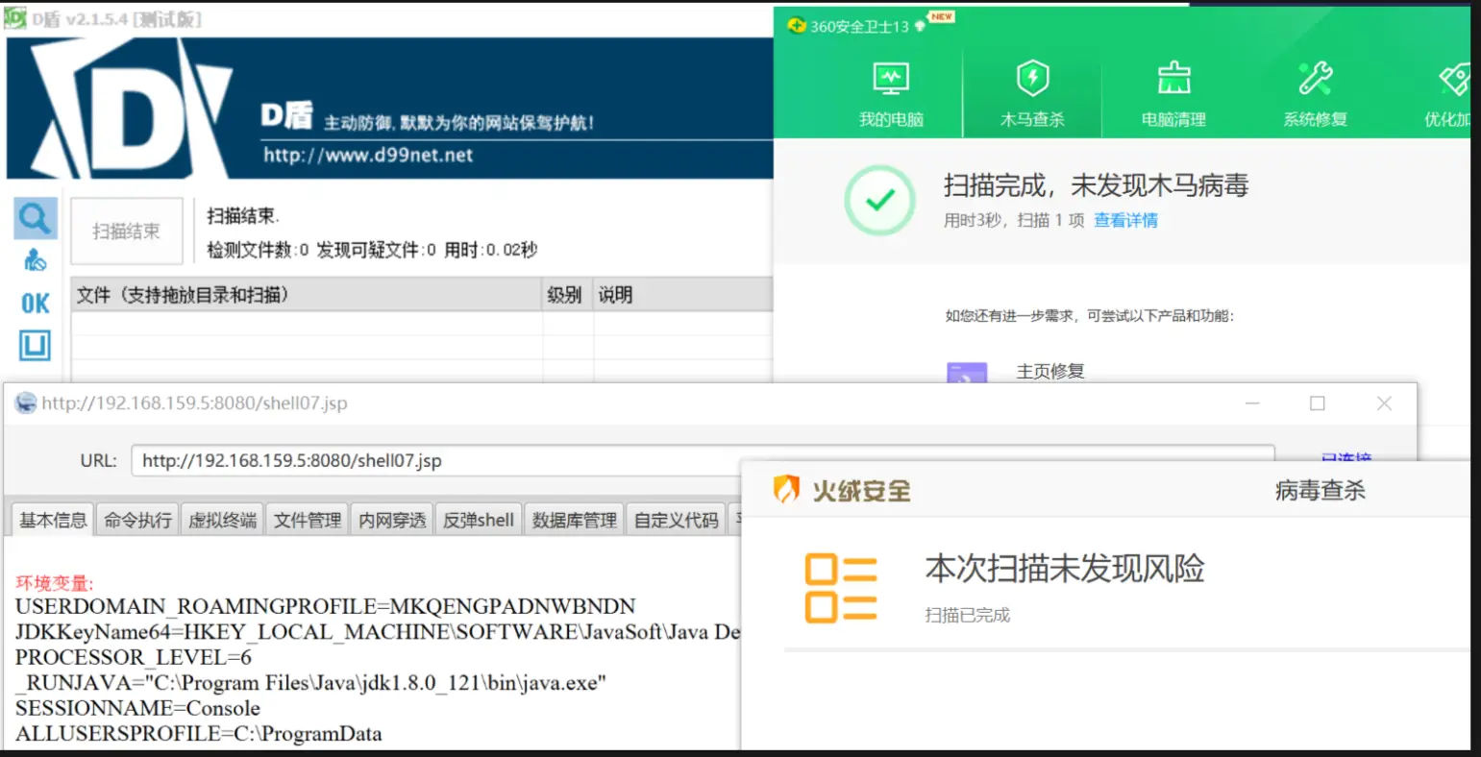Select 木马查杀 shield icon in 360
1481x757 pixels.
click(1032, 94)
